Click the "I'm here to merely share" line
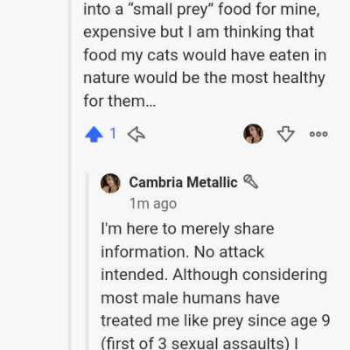The image size is (350, 350). pyautogui.click(x=187, y=229)
